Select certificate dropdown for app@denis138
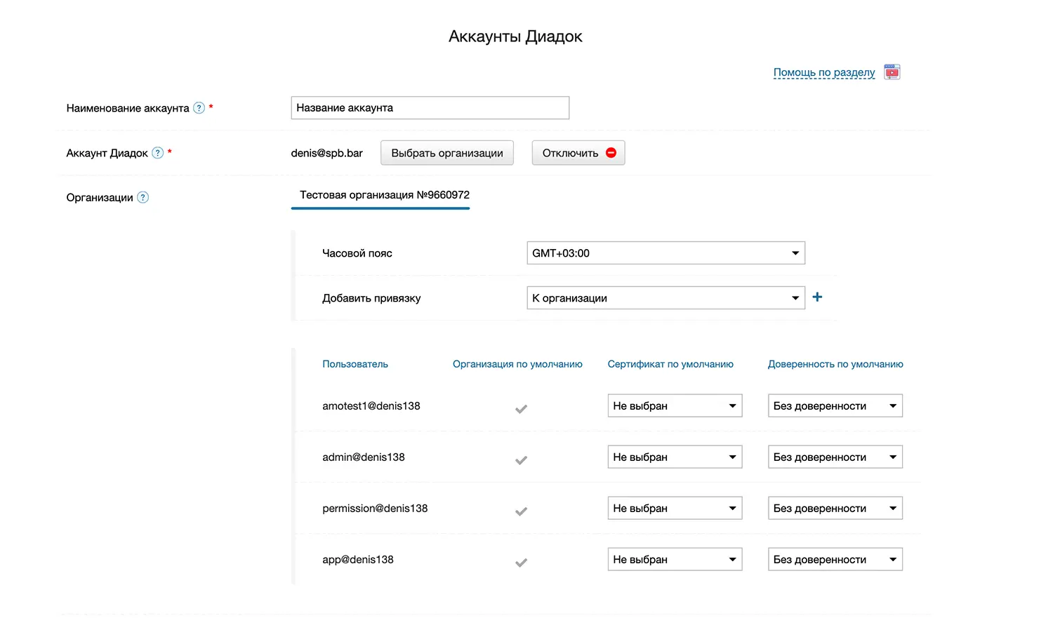 674,560
